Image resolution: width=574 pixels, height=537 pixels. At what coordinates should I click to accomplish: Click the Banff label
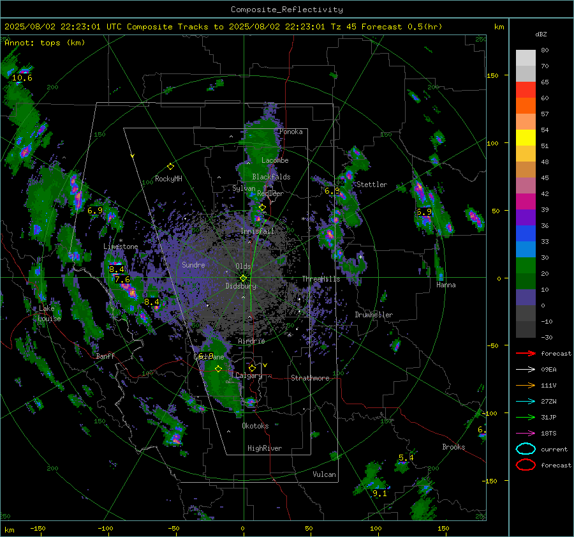point(105,356)
